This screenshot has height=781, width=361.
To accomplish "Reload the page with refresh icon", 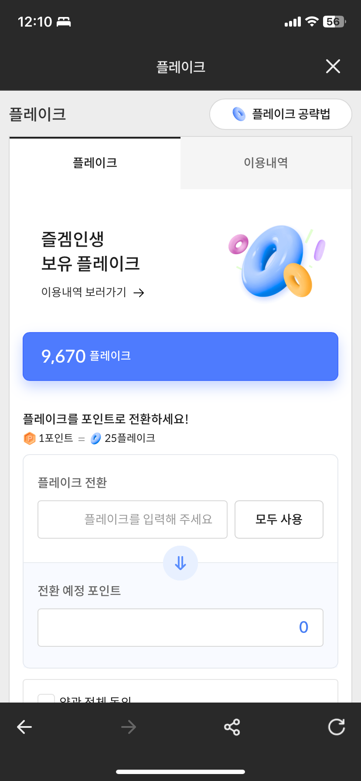I will 336,727.
